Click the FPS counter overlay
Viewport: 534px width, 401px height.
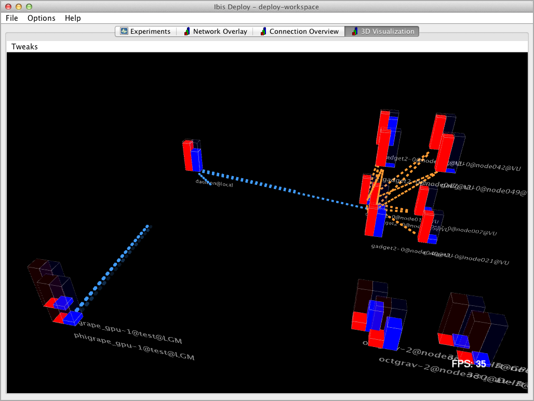click(x=469, y=364)
